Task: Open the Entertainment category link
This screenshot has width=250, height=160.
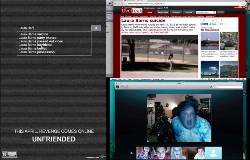Action: [x=176, y=16]
